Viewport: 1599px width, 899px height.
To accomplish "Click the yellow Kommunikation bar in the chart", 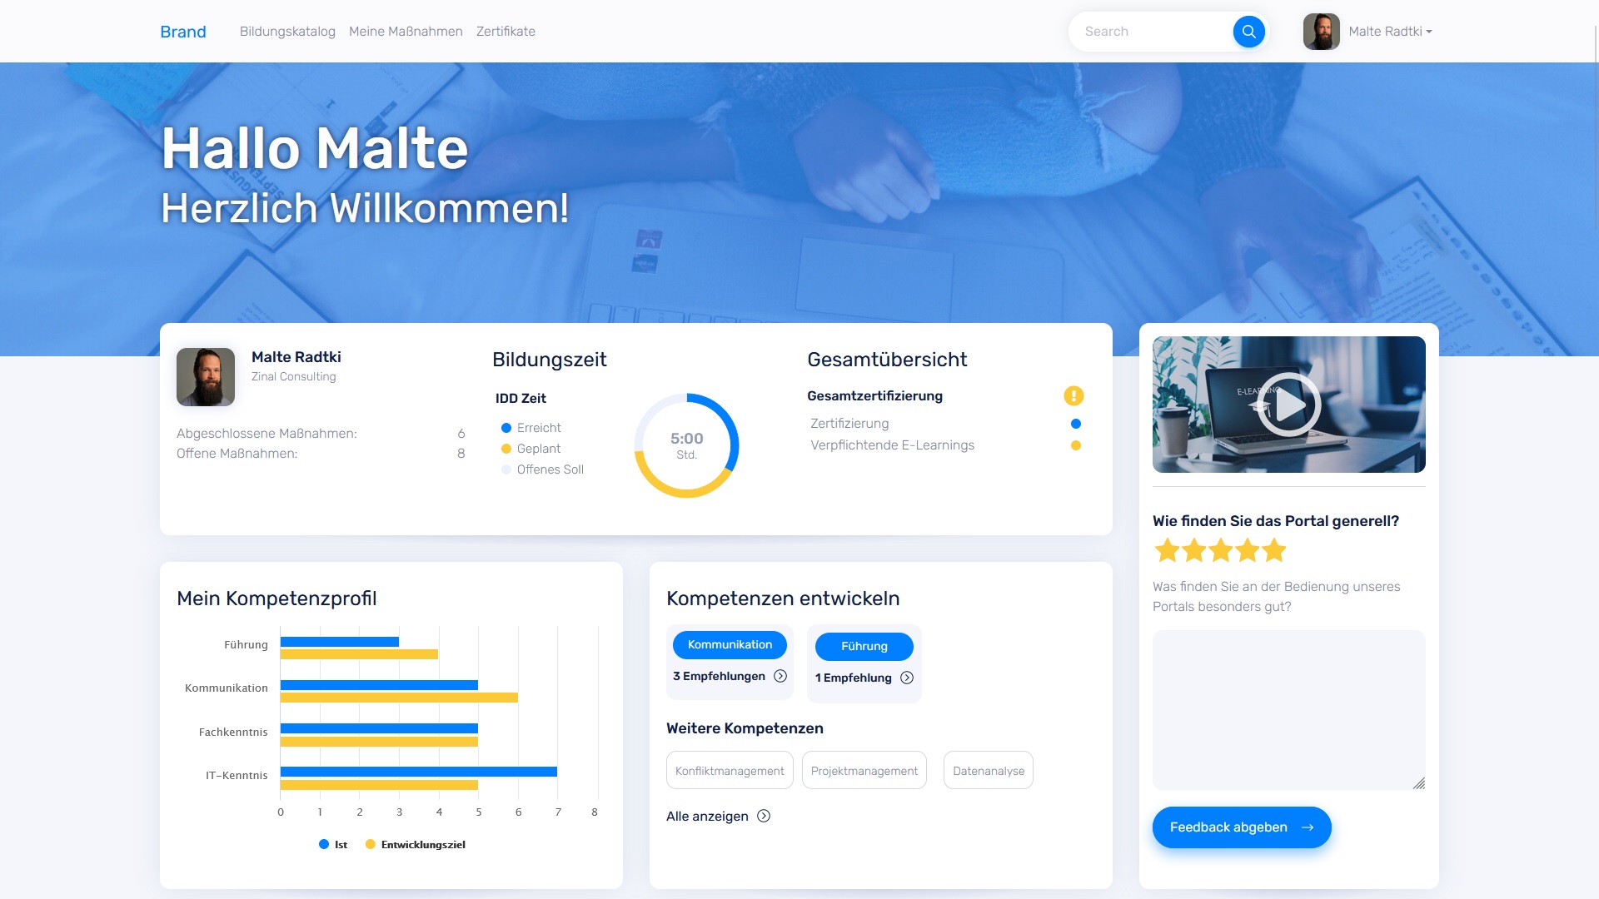I will [399, 698].
